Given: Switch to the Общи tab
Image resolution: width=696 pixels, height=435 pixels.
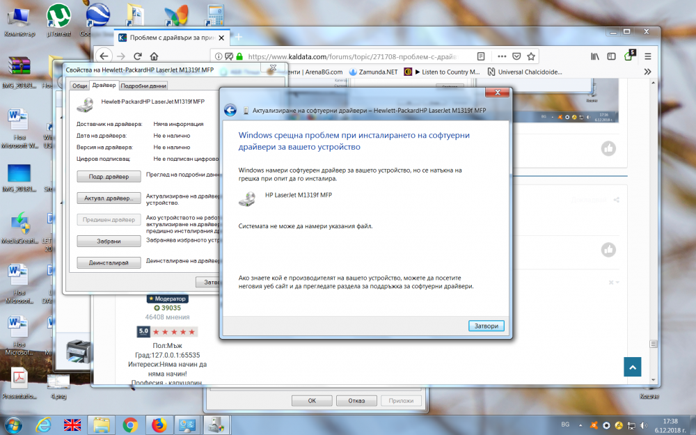Looking at the screenshot, I should tap(80, 86).
